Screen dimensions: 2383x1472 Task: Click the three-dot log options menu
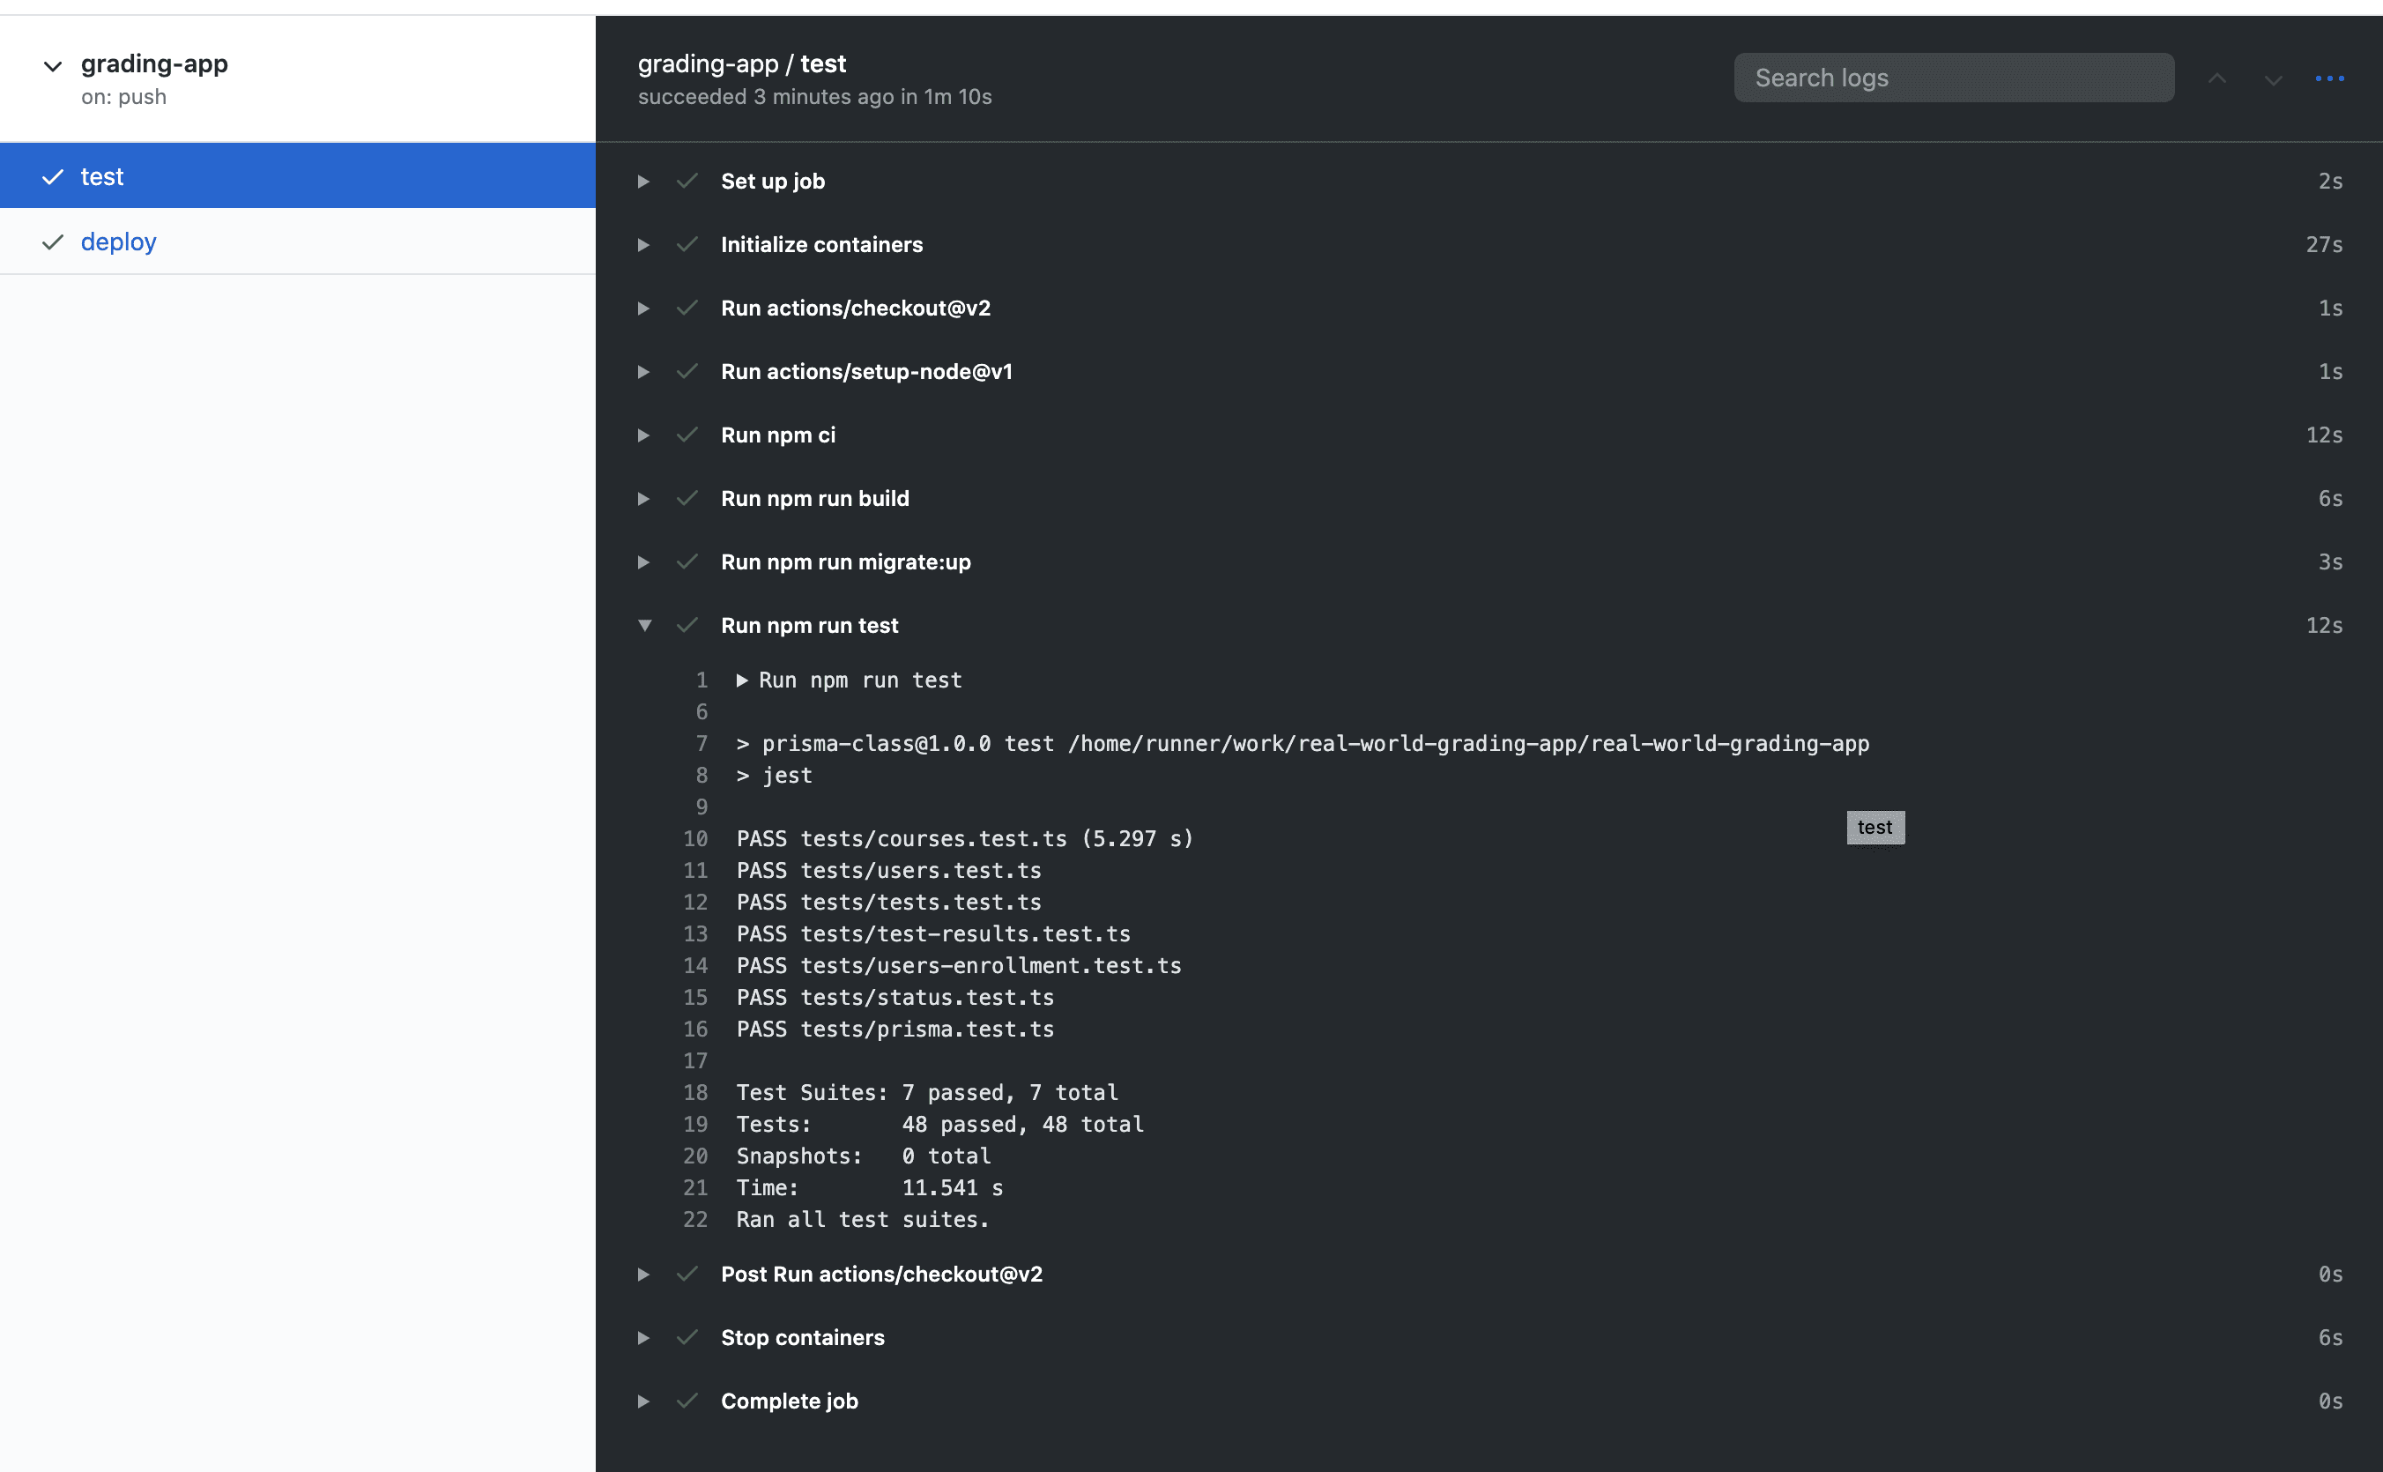[x=2328, y=78]
